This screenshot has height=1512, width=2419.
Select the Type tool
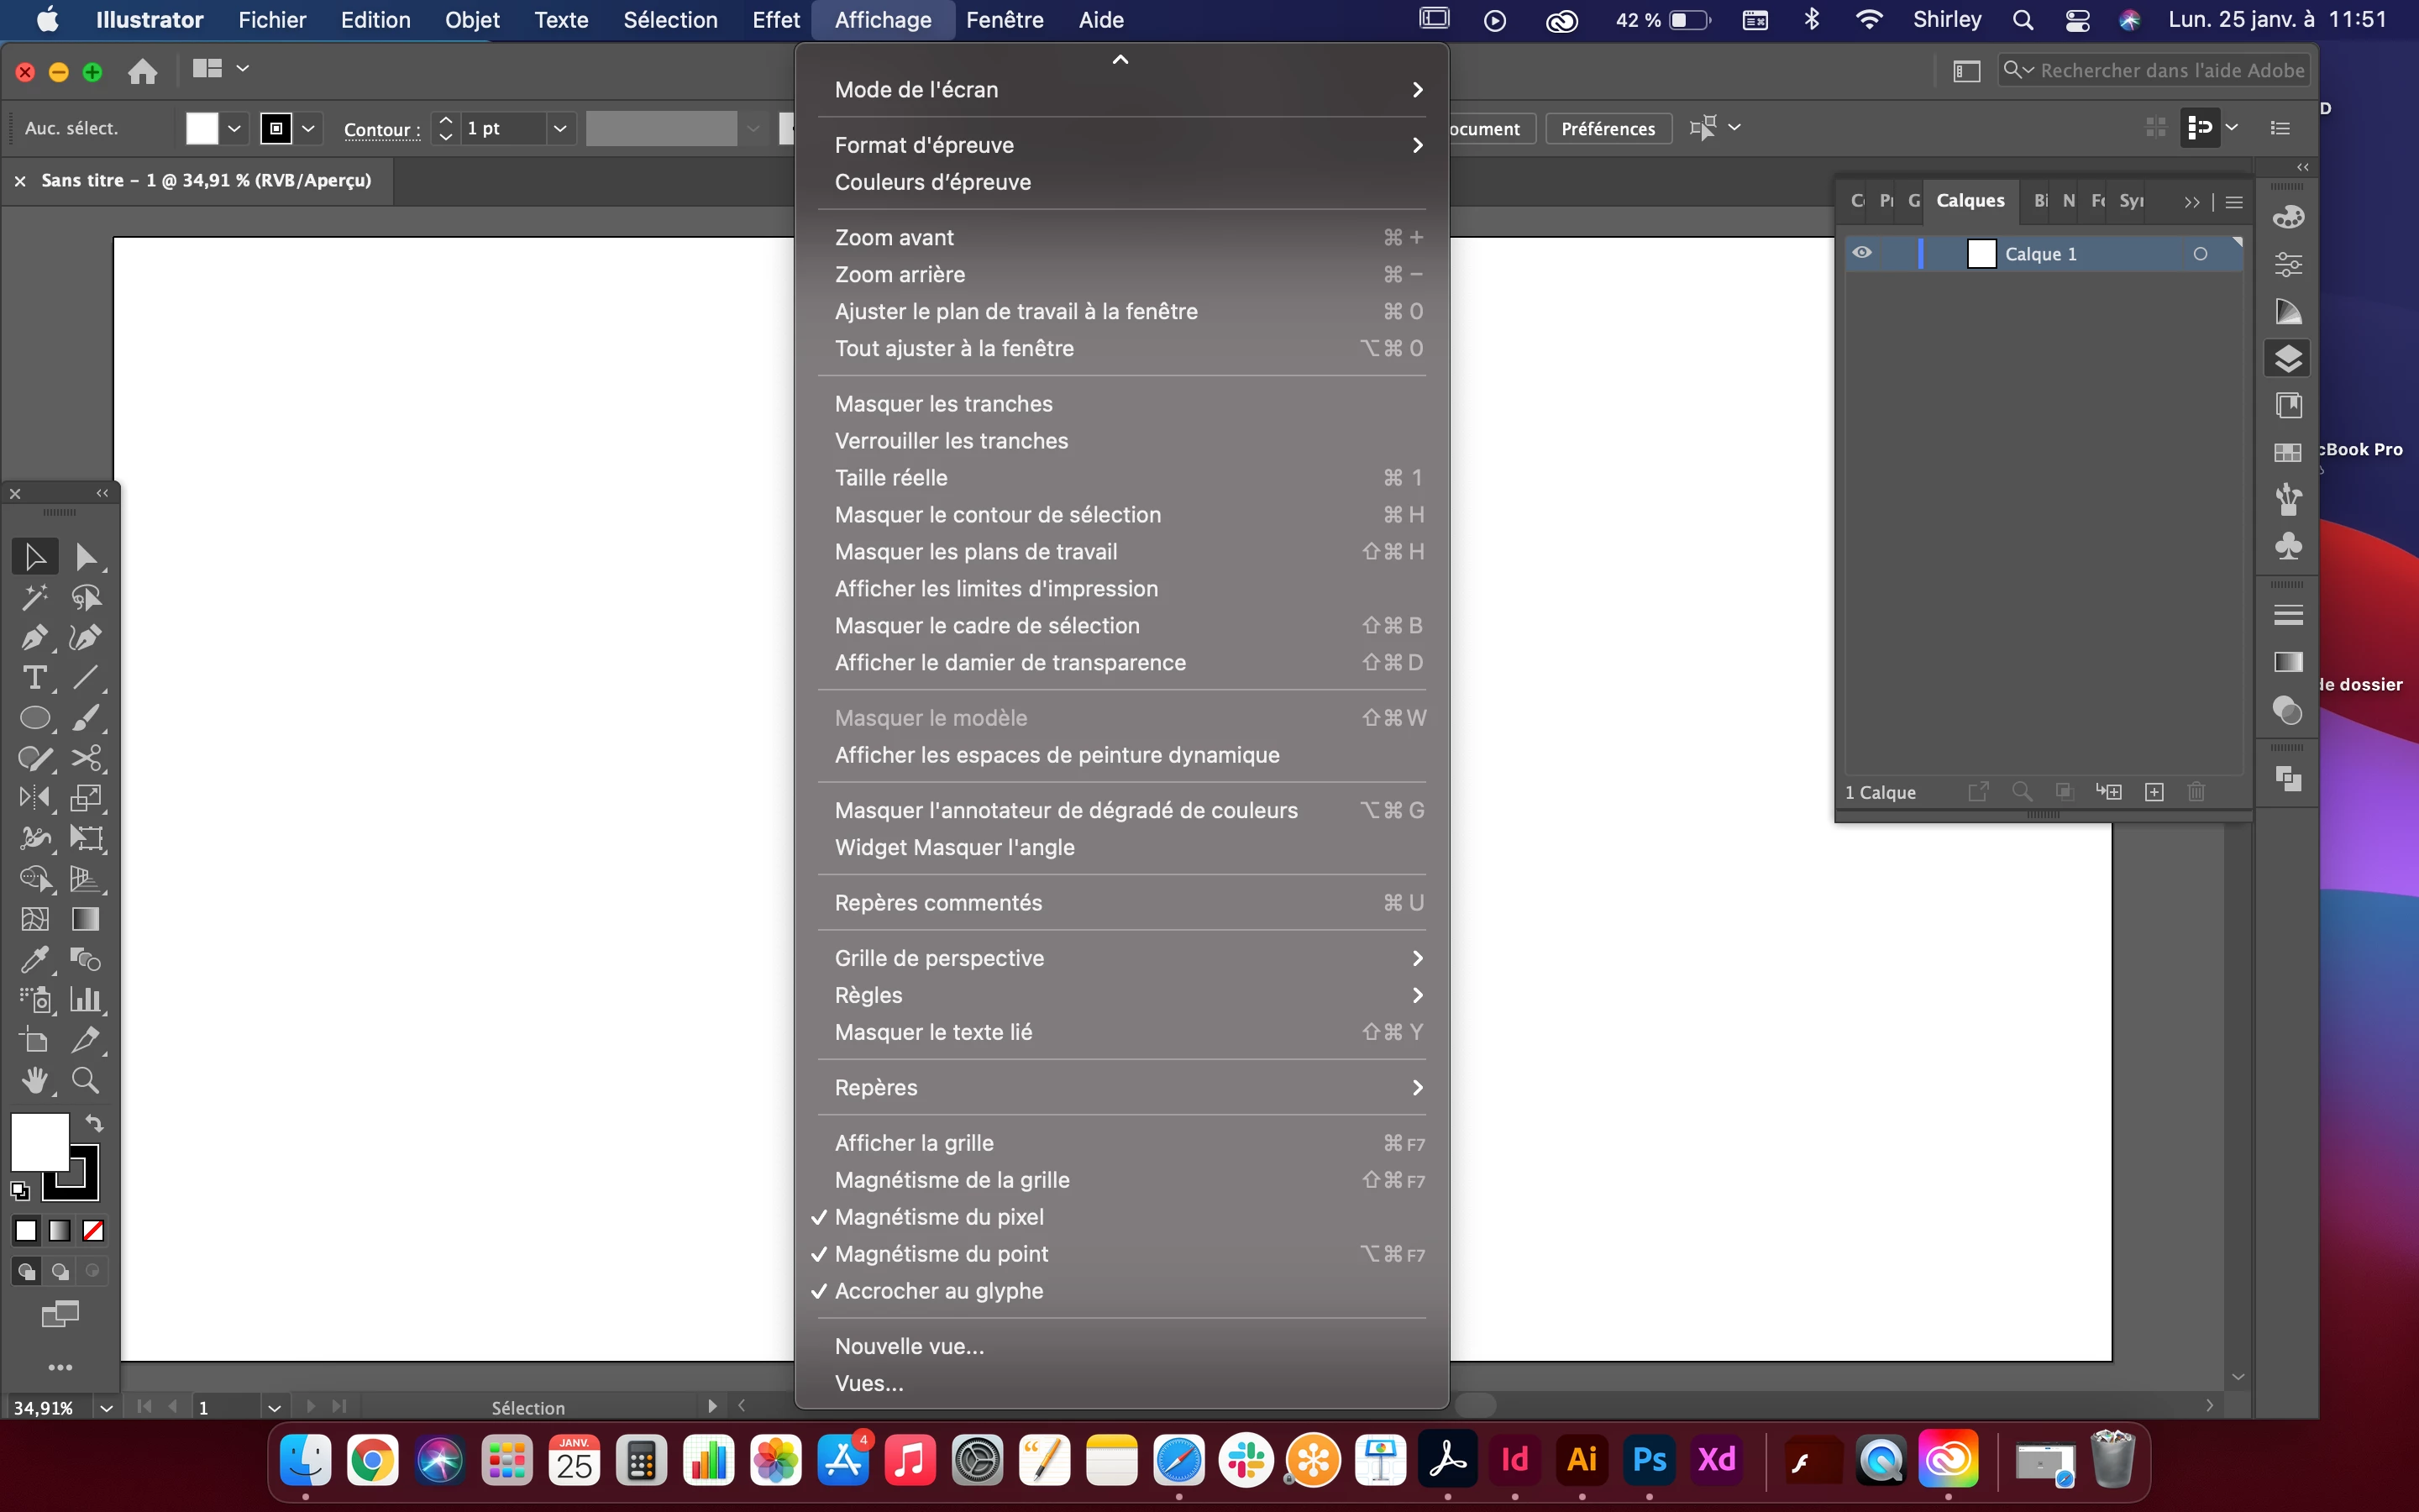point(34,678)
